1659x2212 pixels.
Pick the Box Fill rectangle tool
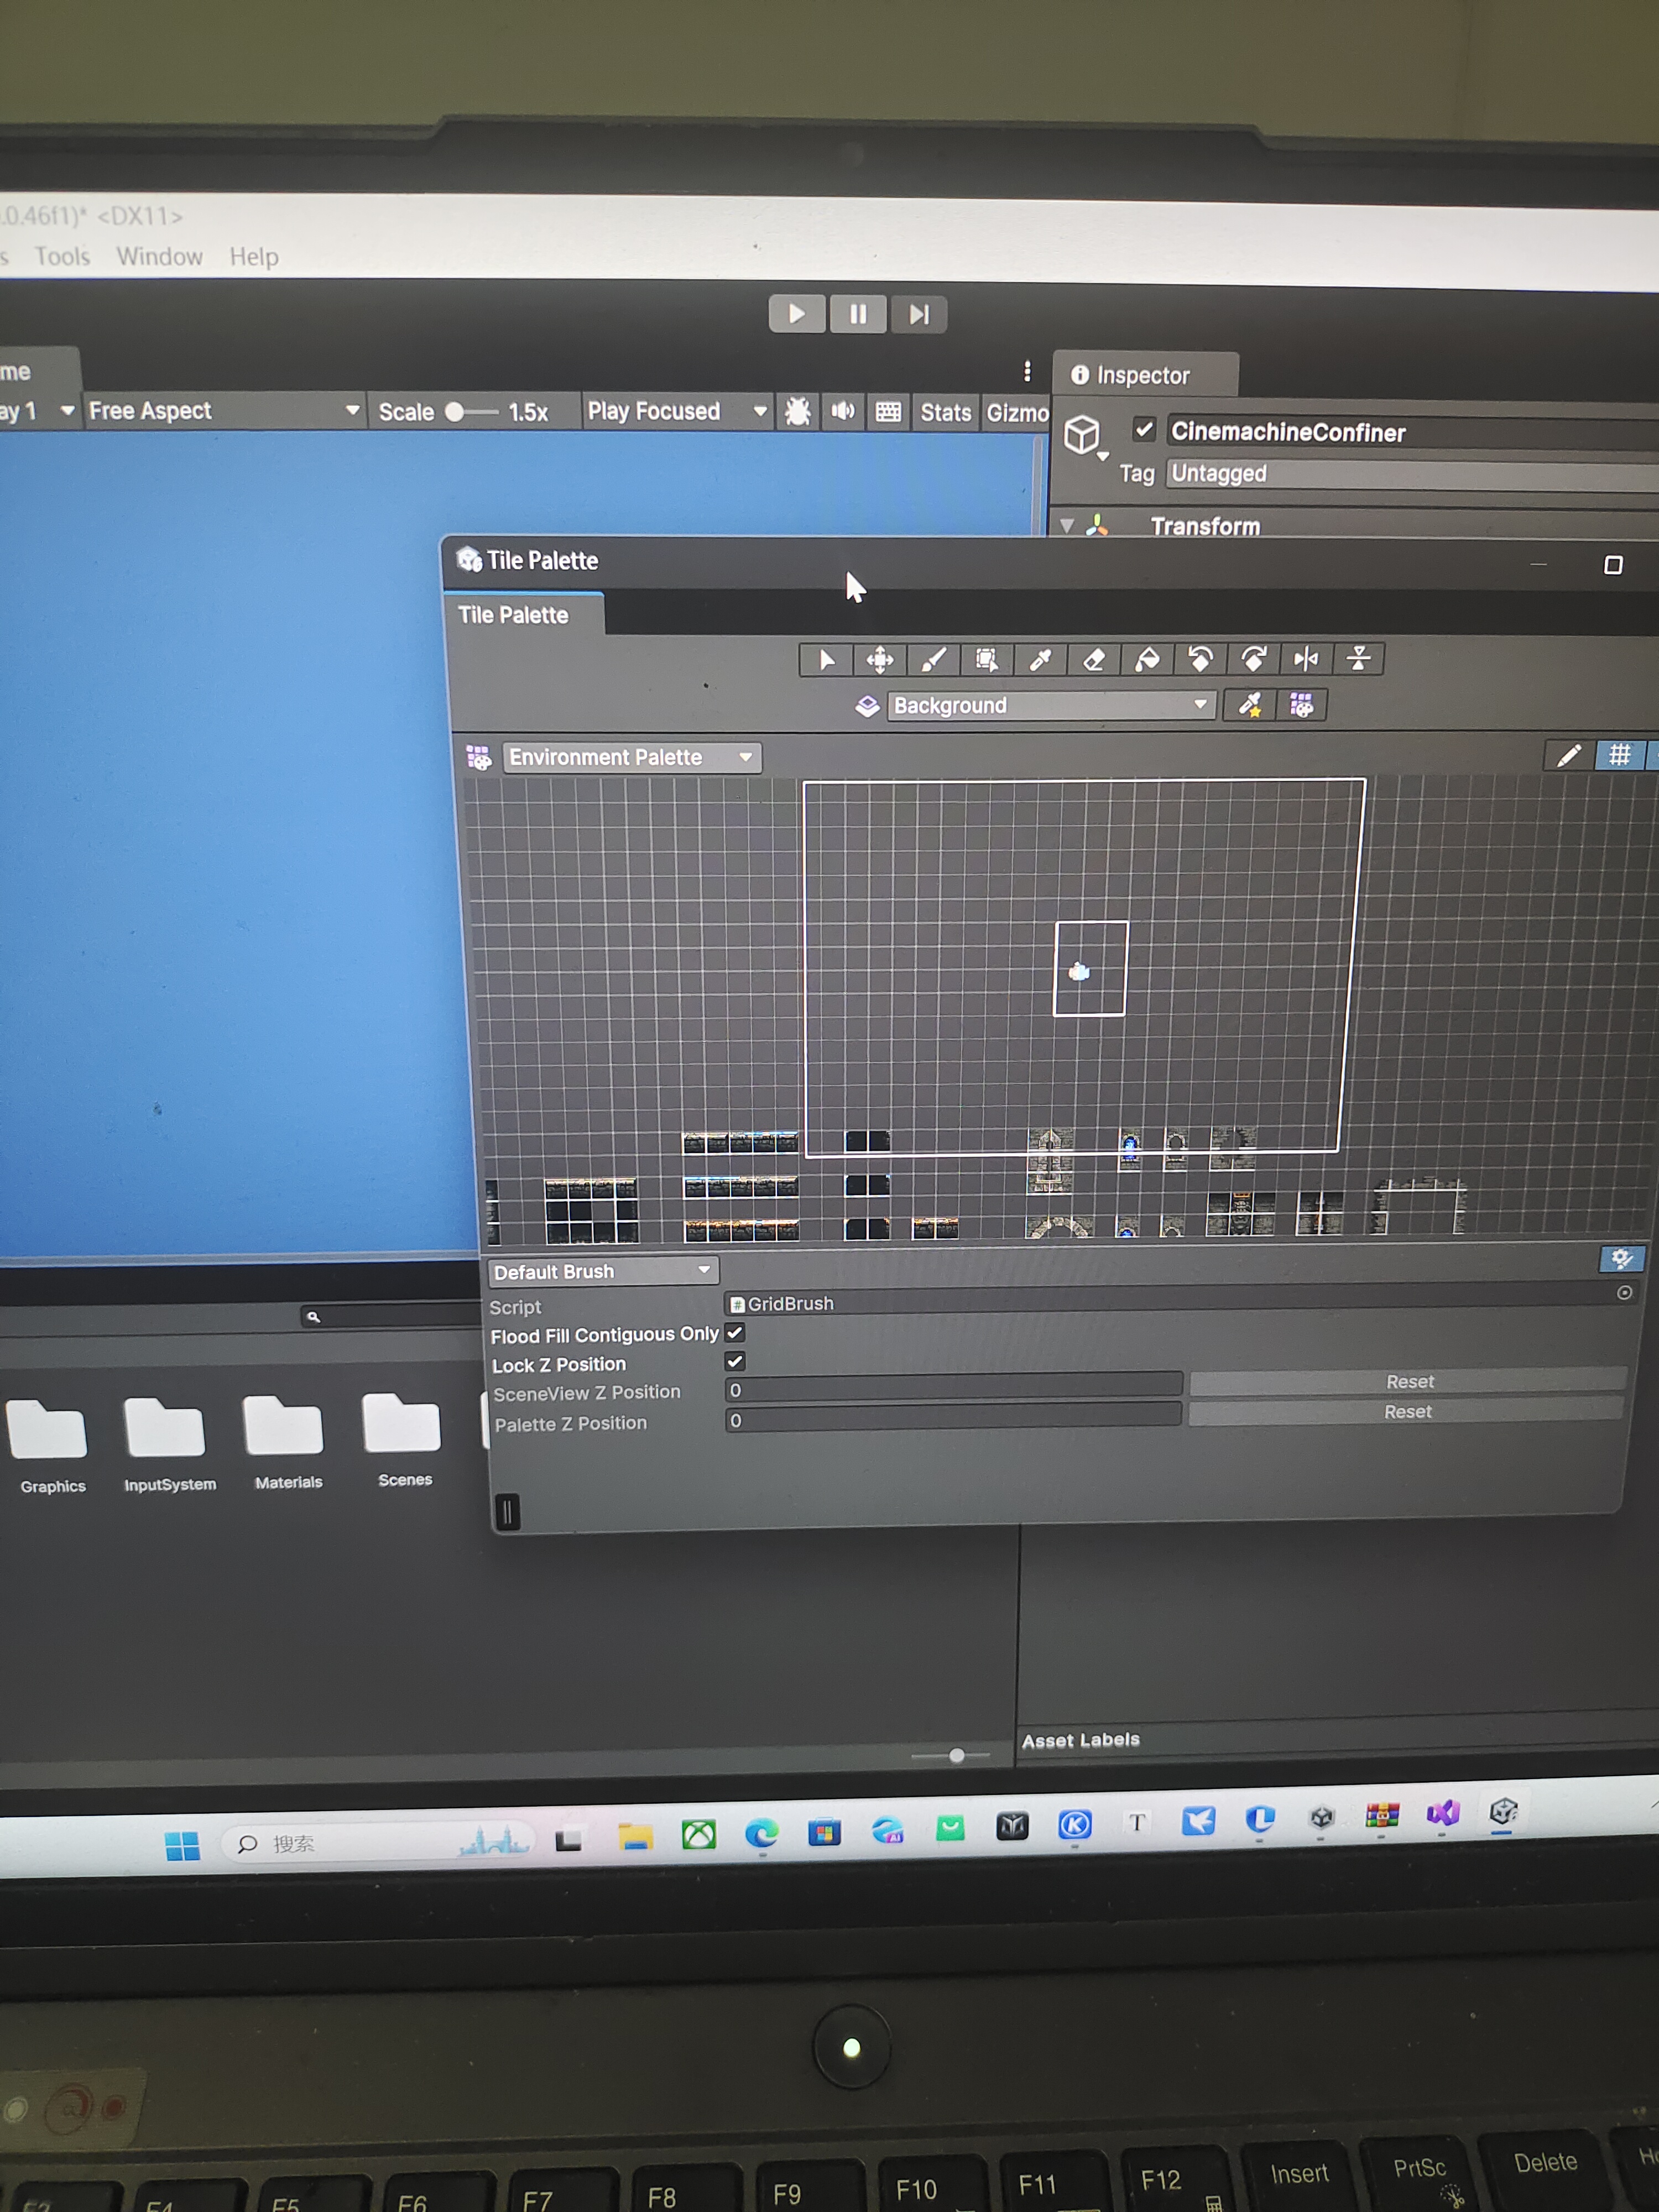(986, 660)
